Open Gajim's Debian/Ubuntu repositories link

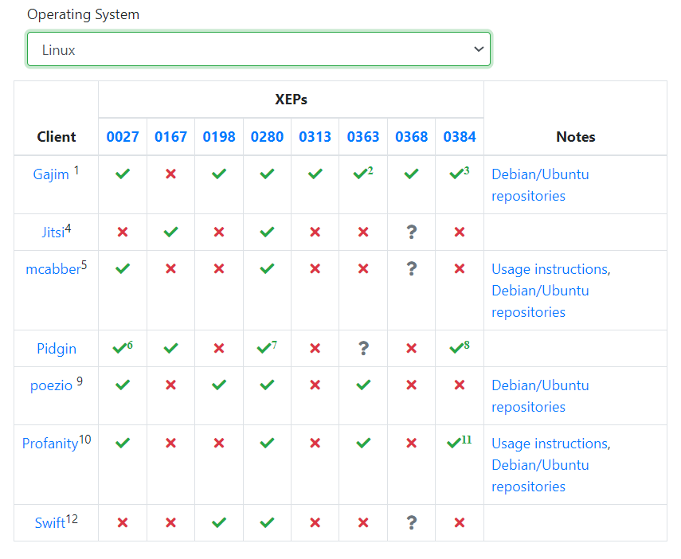coord(540,185)
